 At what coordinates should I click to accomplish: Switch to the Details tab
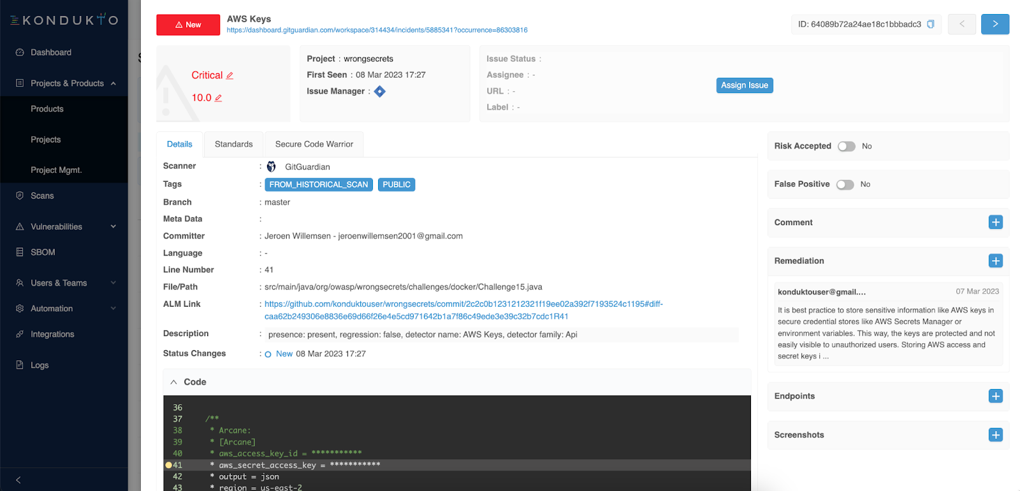(x=180, y=144)
